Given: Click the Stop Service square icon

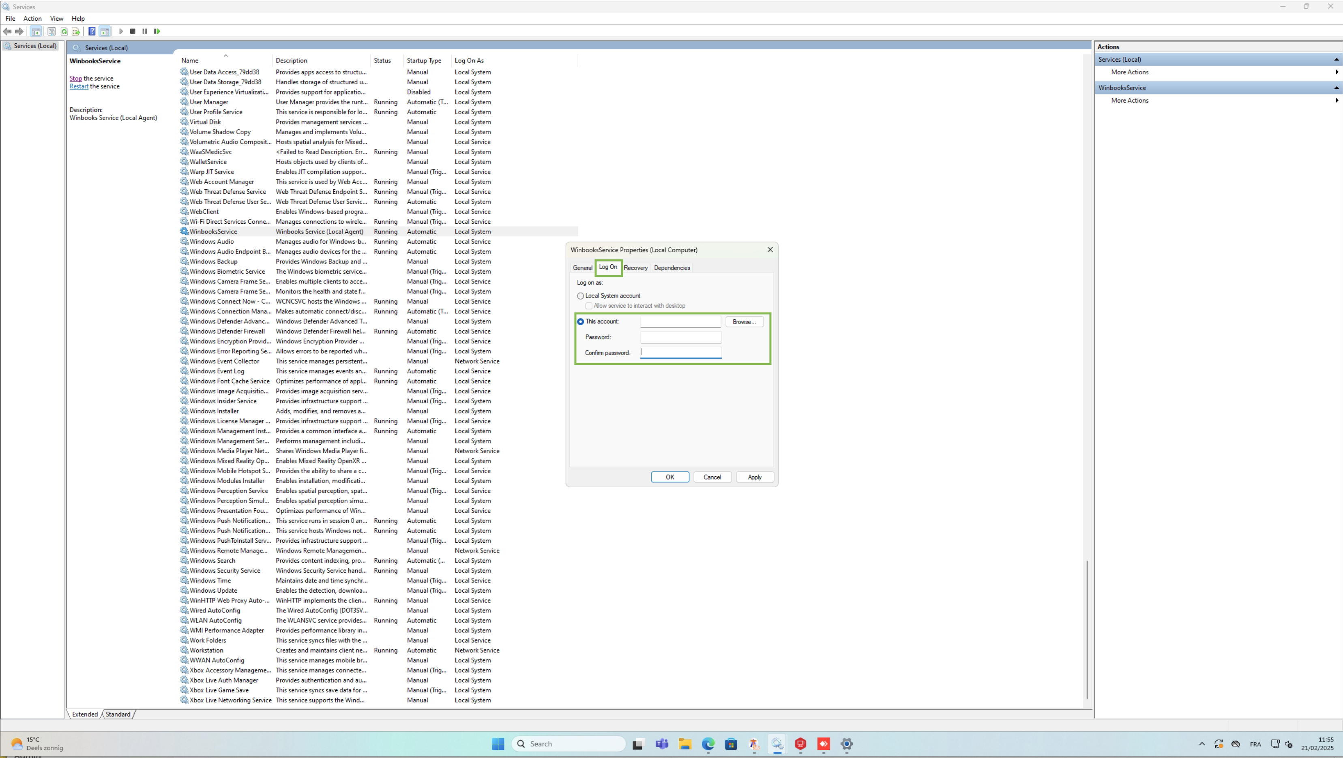Looking at the screenshot, I should click(x=133, y=31).
